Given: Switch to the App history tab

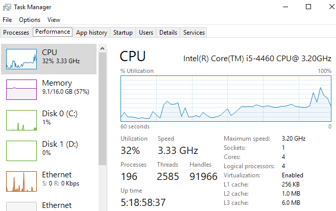Looking at the screenshot, I should (x=91, y=33).
